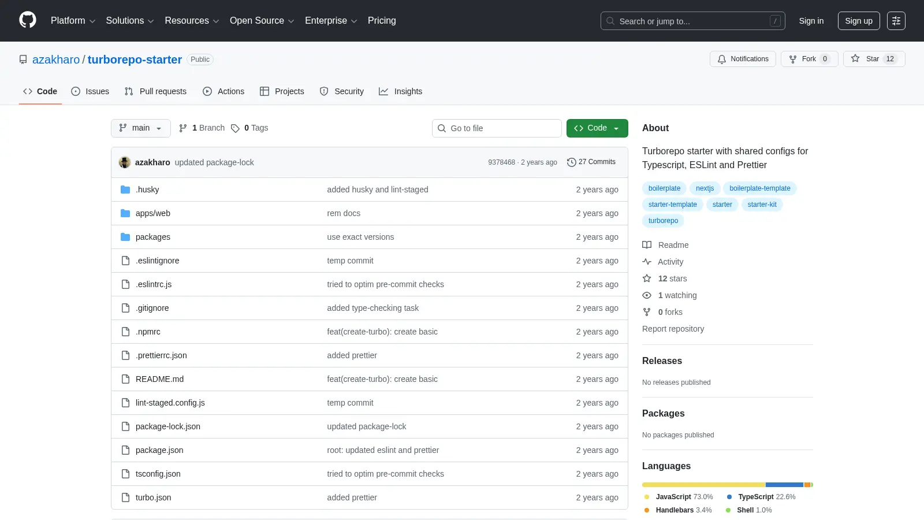Click the repository book icon beside azakharo
The height and width of the screenshot is (520, 924).
pyautogui.click(x=23, y=60)
